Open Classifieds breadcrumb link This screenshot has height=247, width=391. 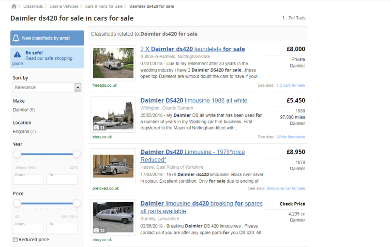click(32, 6)
